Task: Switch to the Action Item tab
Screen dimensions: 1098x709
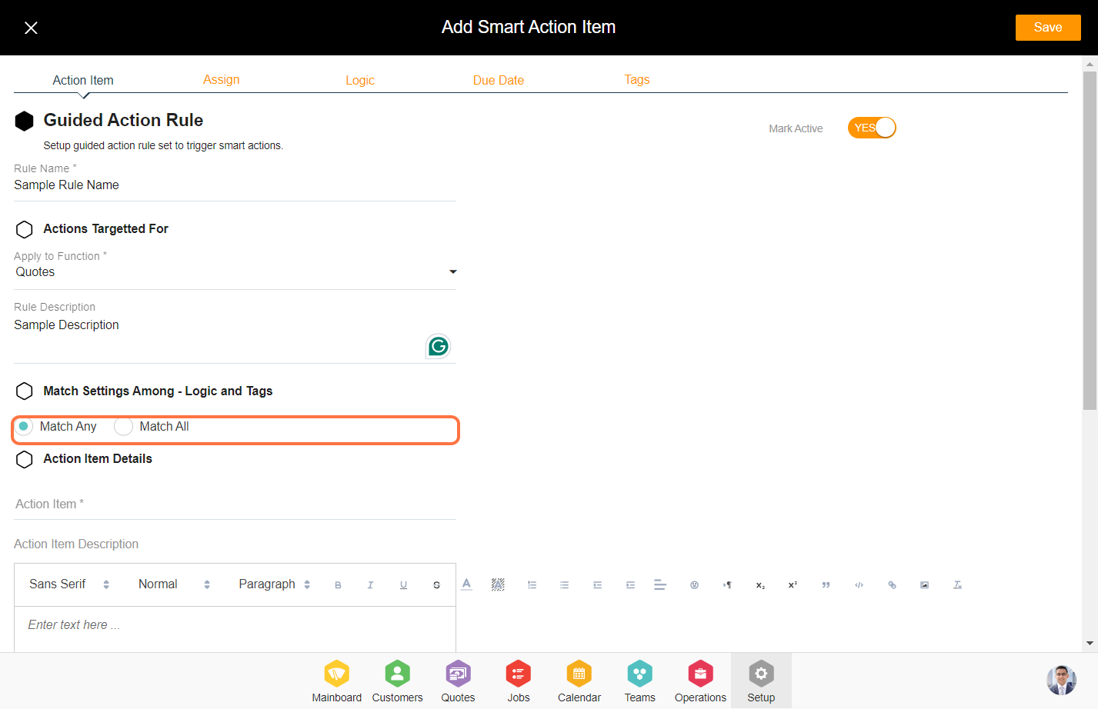Action: tap(83, 80)
